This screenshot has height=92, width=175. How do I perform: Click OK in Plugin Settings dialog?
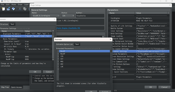151,87
